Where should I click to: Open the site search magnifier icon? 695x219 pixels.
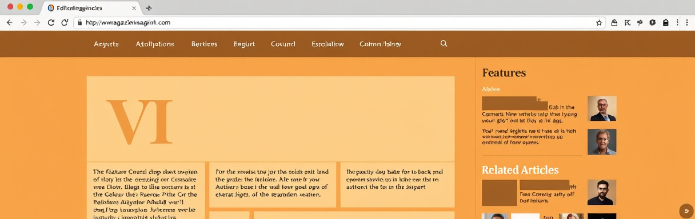pos(444,44)
